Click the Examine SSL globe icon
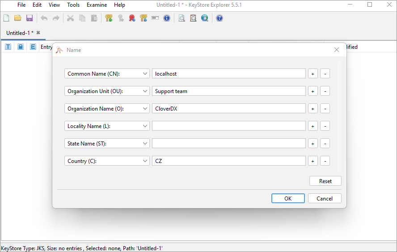Viewport: 397px width, 252px height. (205, 18)
